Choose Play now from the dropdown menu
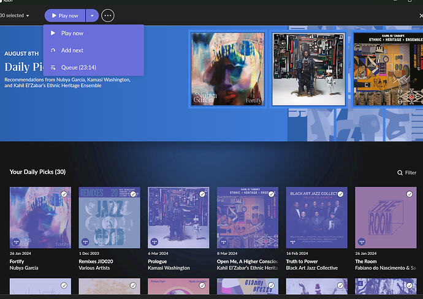This screenshot has height=299, width=423. pos(94,33)
